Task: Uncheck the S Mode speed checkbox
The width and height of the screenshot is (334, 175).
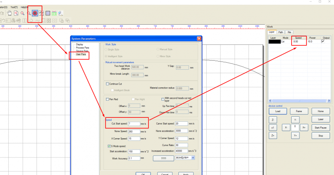Action: (x=109, y=146)
